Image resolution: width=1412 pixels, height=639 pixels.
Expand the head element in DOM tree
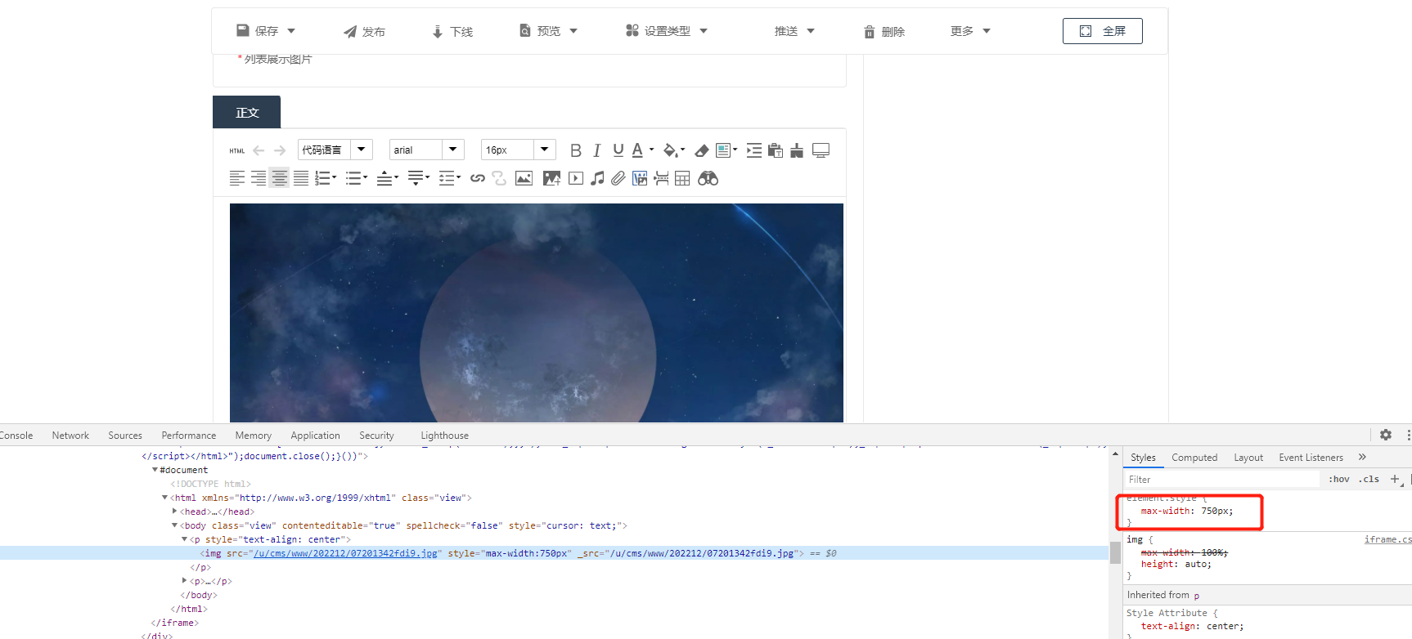(175, 512)
